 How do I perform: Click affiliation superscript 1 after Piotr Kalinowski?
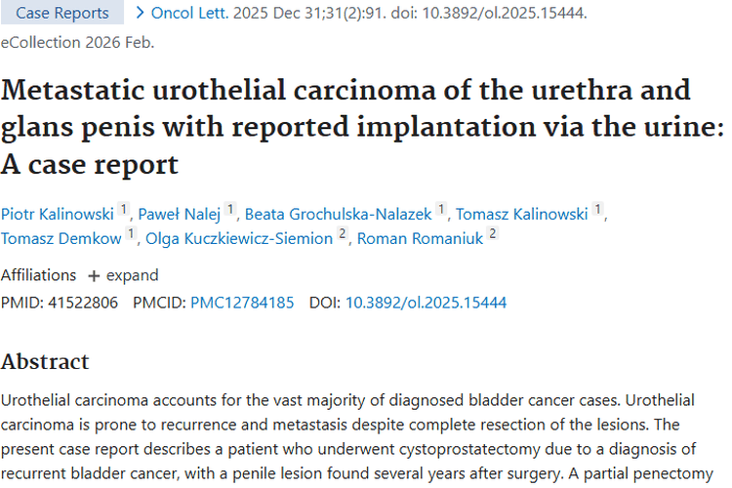point(123,210)
